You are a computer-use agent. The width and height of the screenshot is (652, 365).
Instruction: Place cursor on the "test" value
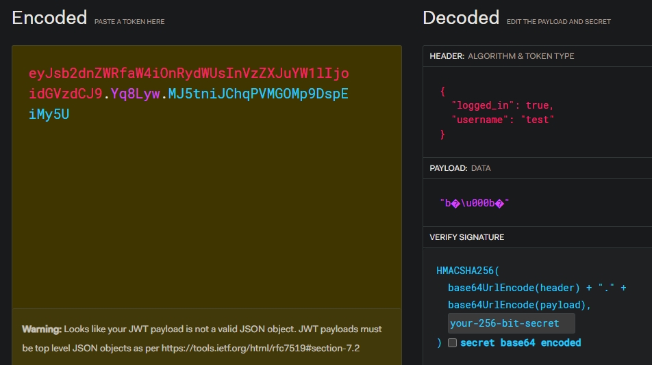click(x=537, y=120)
